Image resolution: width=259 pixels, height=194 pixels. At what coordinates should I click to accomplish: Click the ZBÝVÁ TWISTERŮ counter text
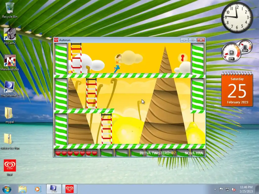tap(158, 153)
